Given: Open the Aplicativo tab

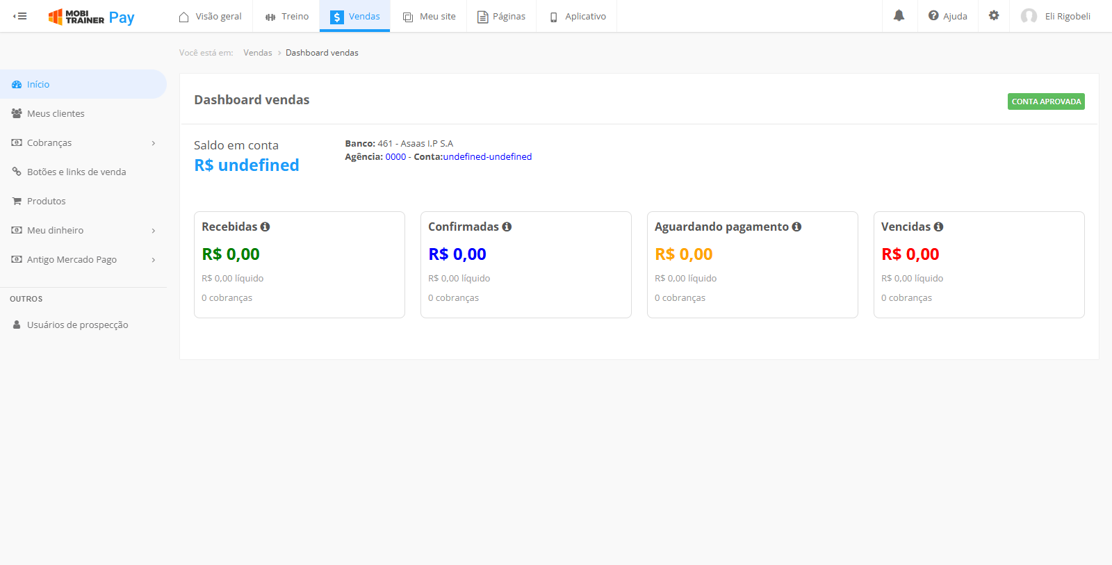Looking at the screenshot, I should click(578, 16).
